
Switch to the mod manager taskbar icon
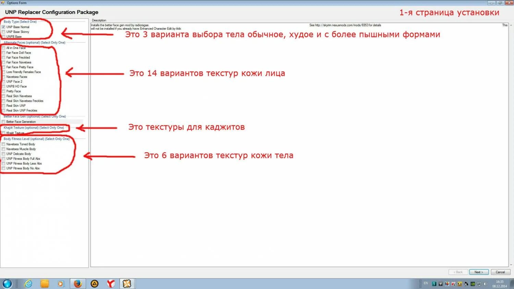pos(127,284)
